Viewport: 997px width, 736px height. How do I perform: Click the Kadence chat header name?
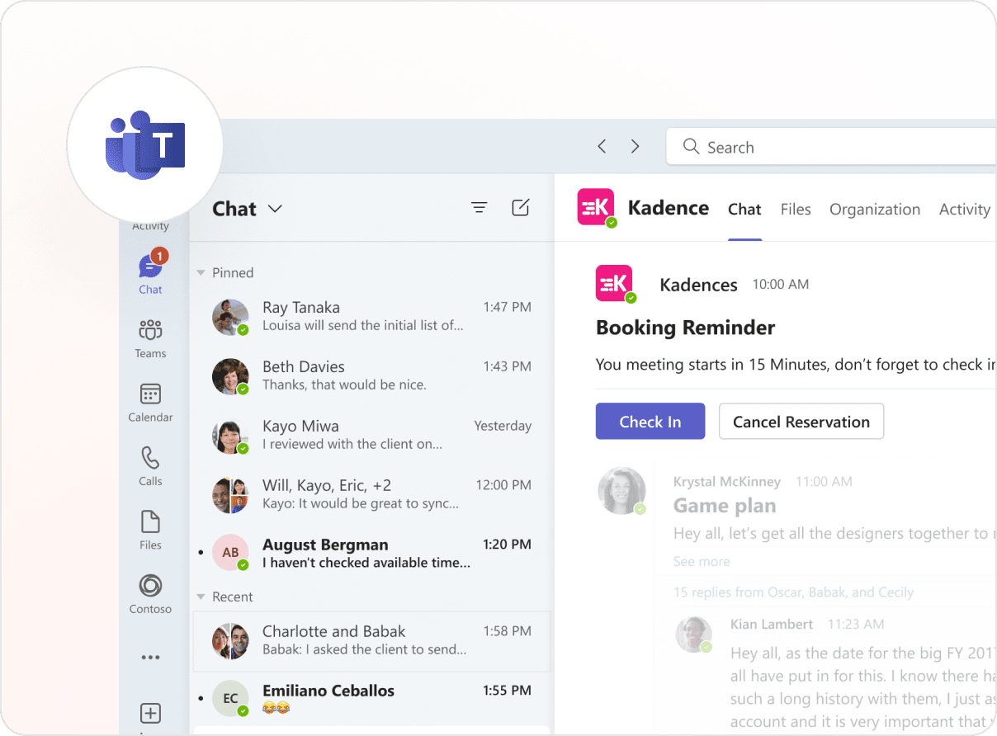pos(669,208)
